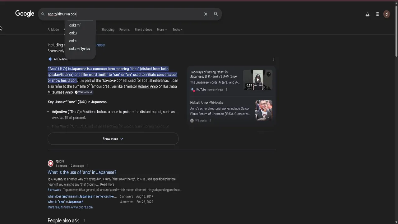Image resolution: width=398 pixels, height=224 pixels.
Task: Open 'What is the use of ano in Japanese?'
Action: [x=82, y=172]
